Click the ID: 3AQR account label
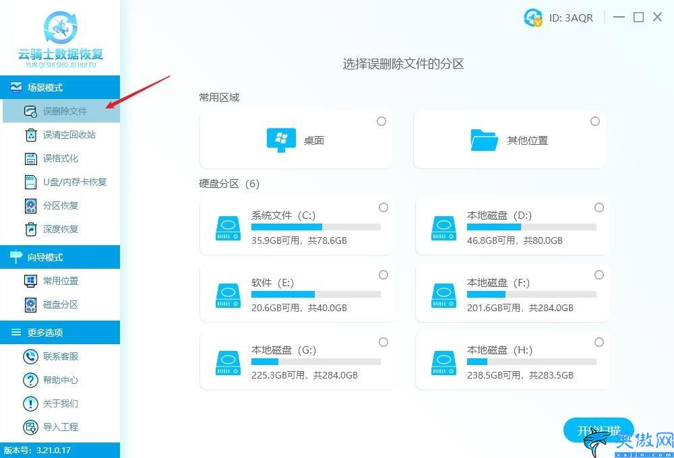674x458 pixels. click(571, 18)
